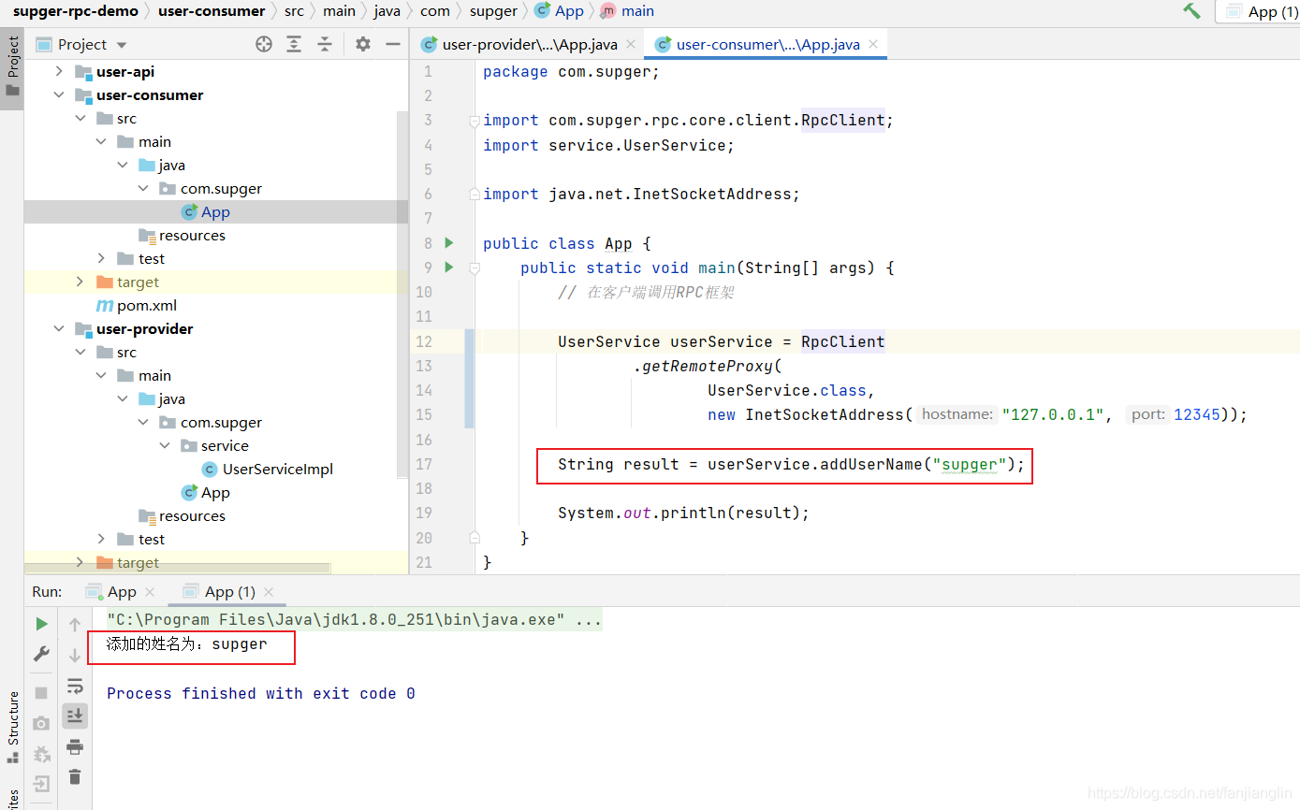Open the Project side tool window tab
The width and height of the screenshot is (1300, 810).
coord(12,67)
